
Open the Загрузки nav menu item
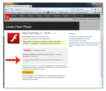pyautogui.click(x=47, y=16)
